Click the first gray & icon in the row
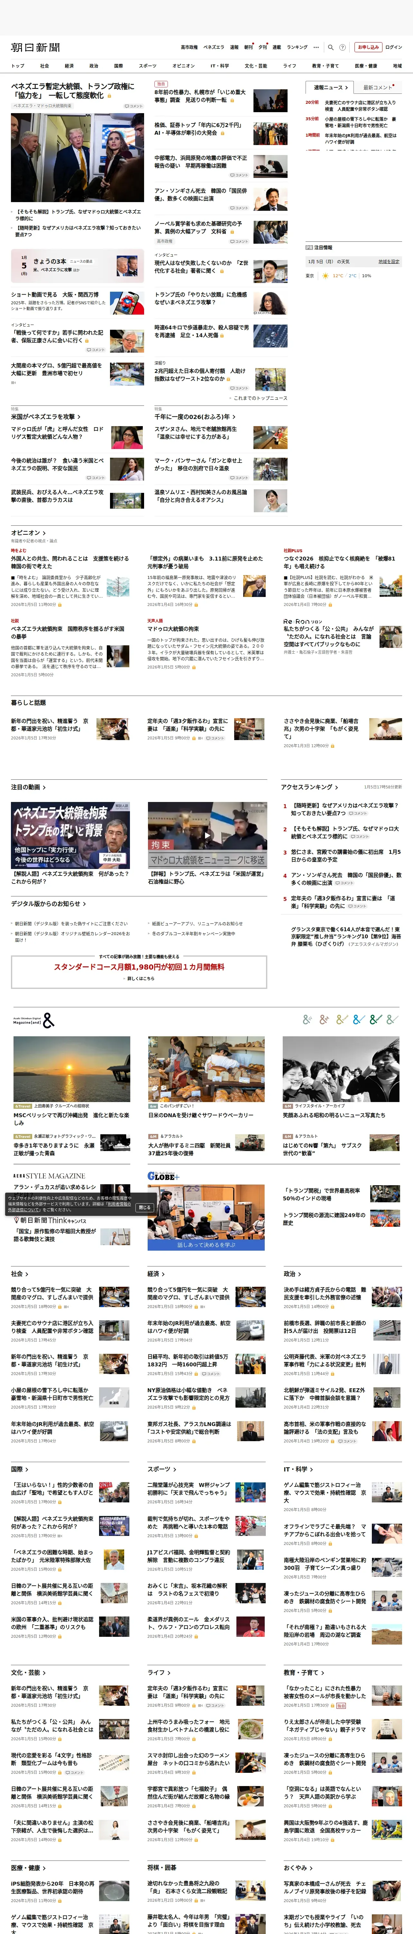This screenshot has height=1934, width=413. [x=307, y=1020]
